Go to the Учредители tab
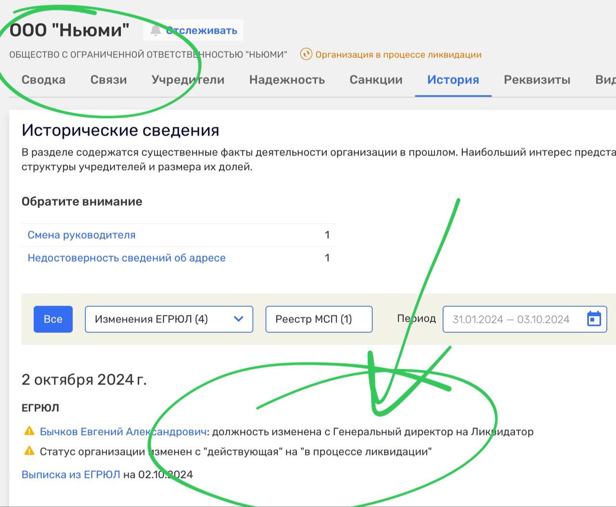The image size is (616, 507). (188, 80)
